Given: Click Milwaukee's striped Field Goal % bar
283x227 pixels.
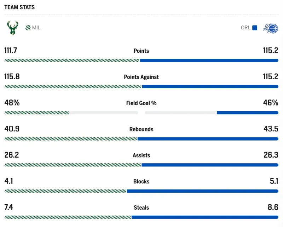Looking at the screenshot, I should 36,113.
